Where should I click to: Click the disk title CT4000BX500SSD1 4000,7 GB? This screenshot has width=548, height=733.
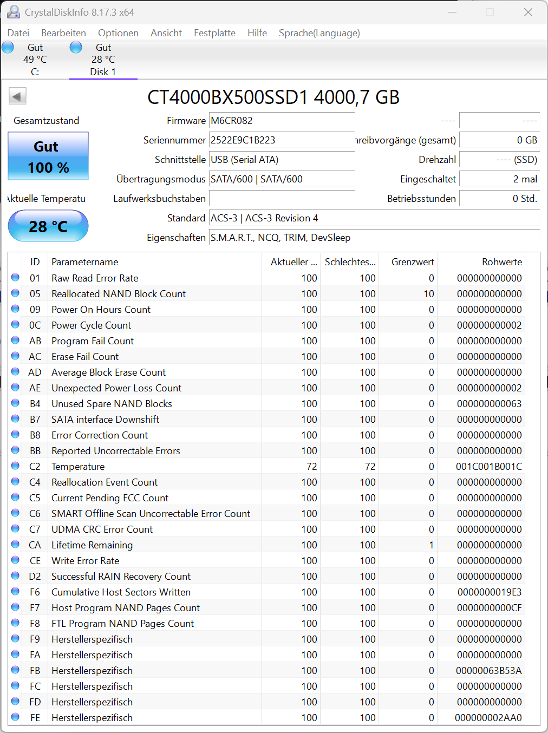[273, 97]
